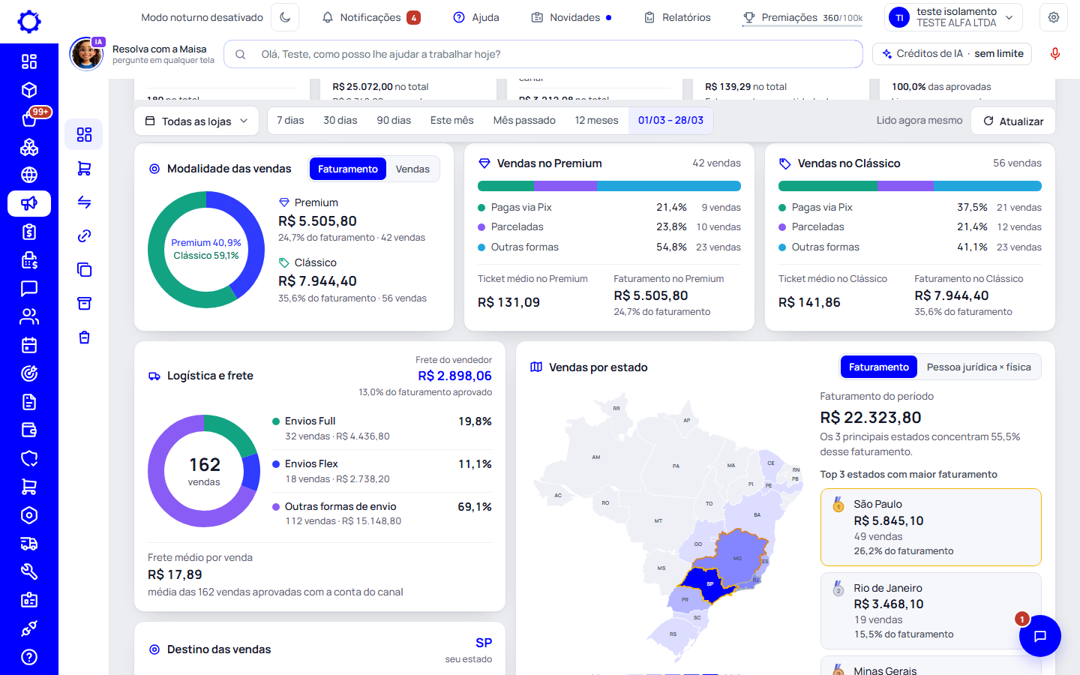Open the transfer arrows icon in secondary sidebar
This screenshot has width=1080, height=675.
click(x=84, y=202)
